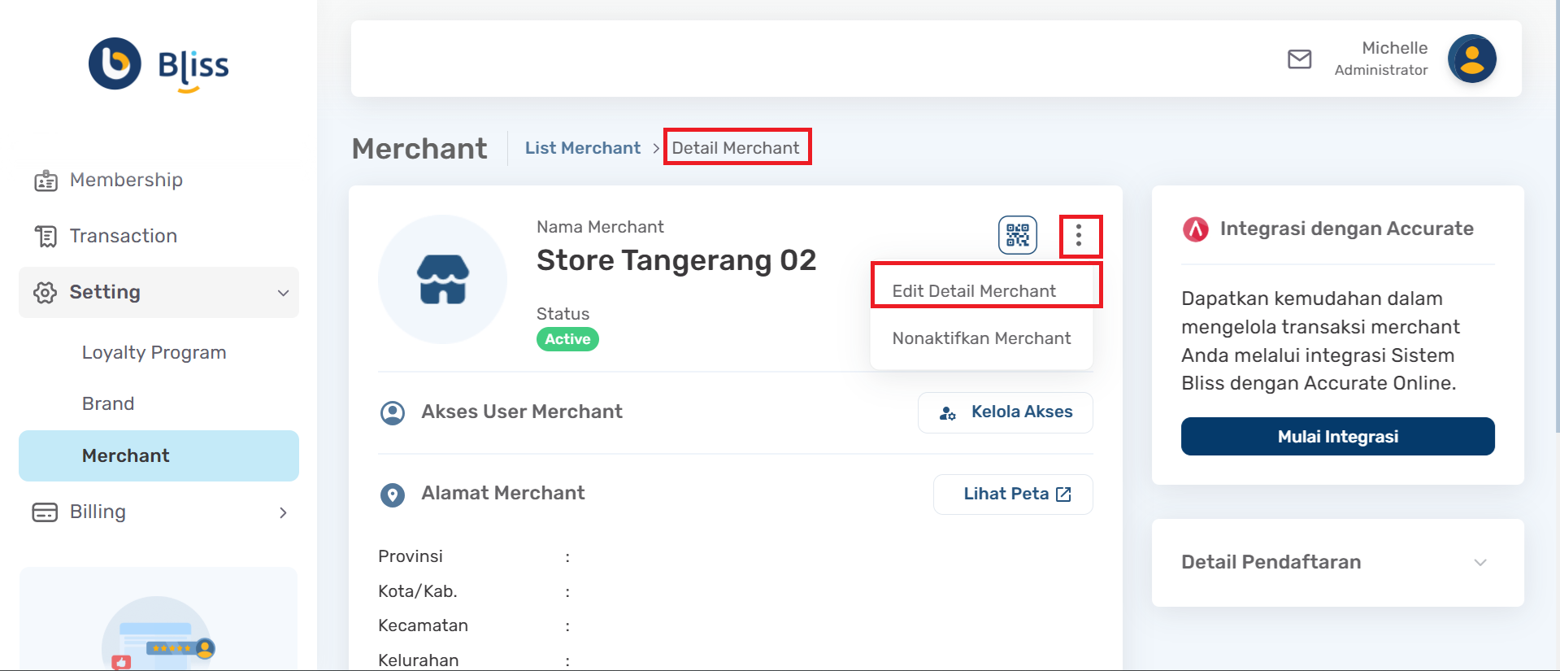Click the Bliss logo
1560x671 pixels.
[x=159, y=65]
